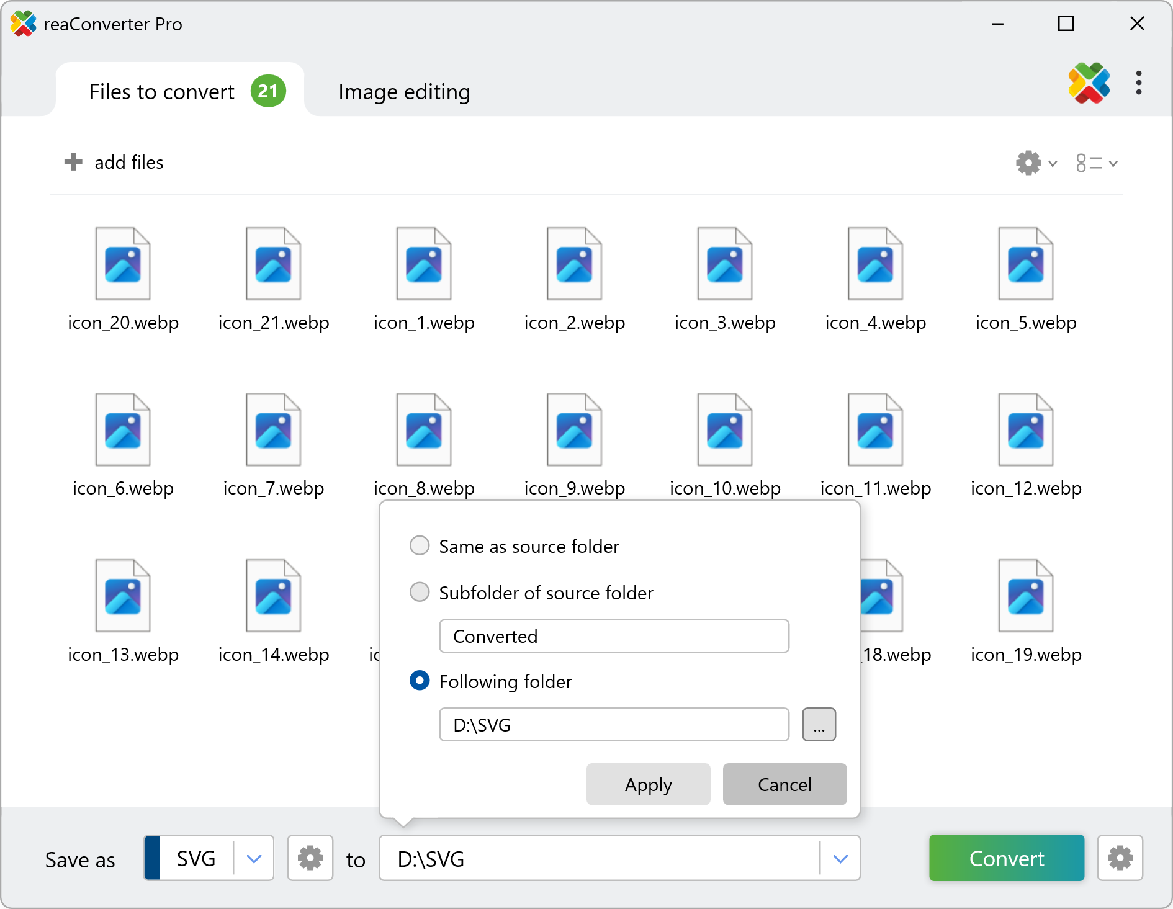Screen dimensions: 1173x909
Task: Open the Files to convert tab
Action: click(163, 92)
